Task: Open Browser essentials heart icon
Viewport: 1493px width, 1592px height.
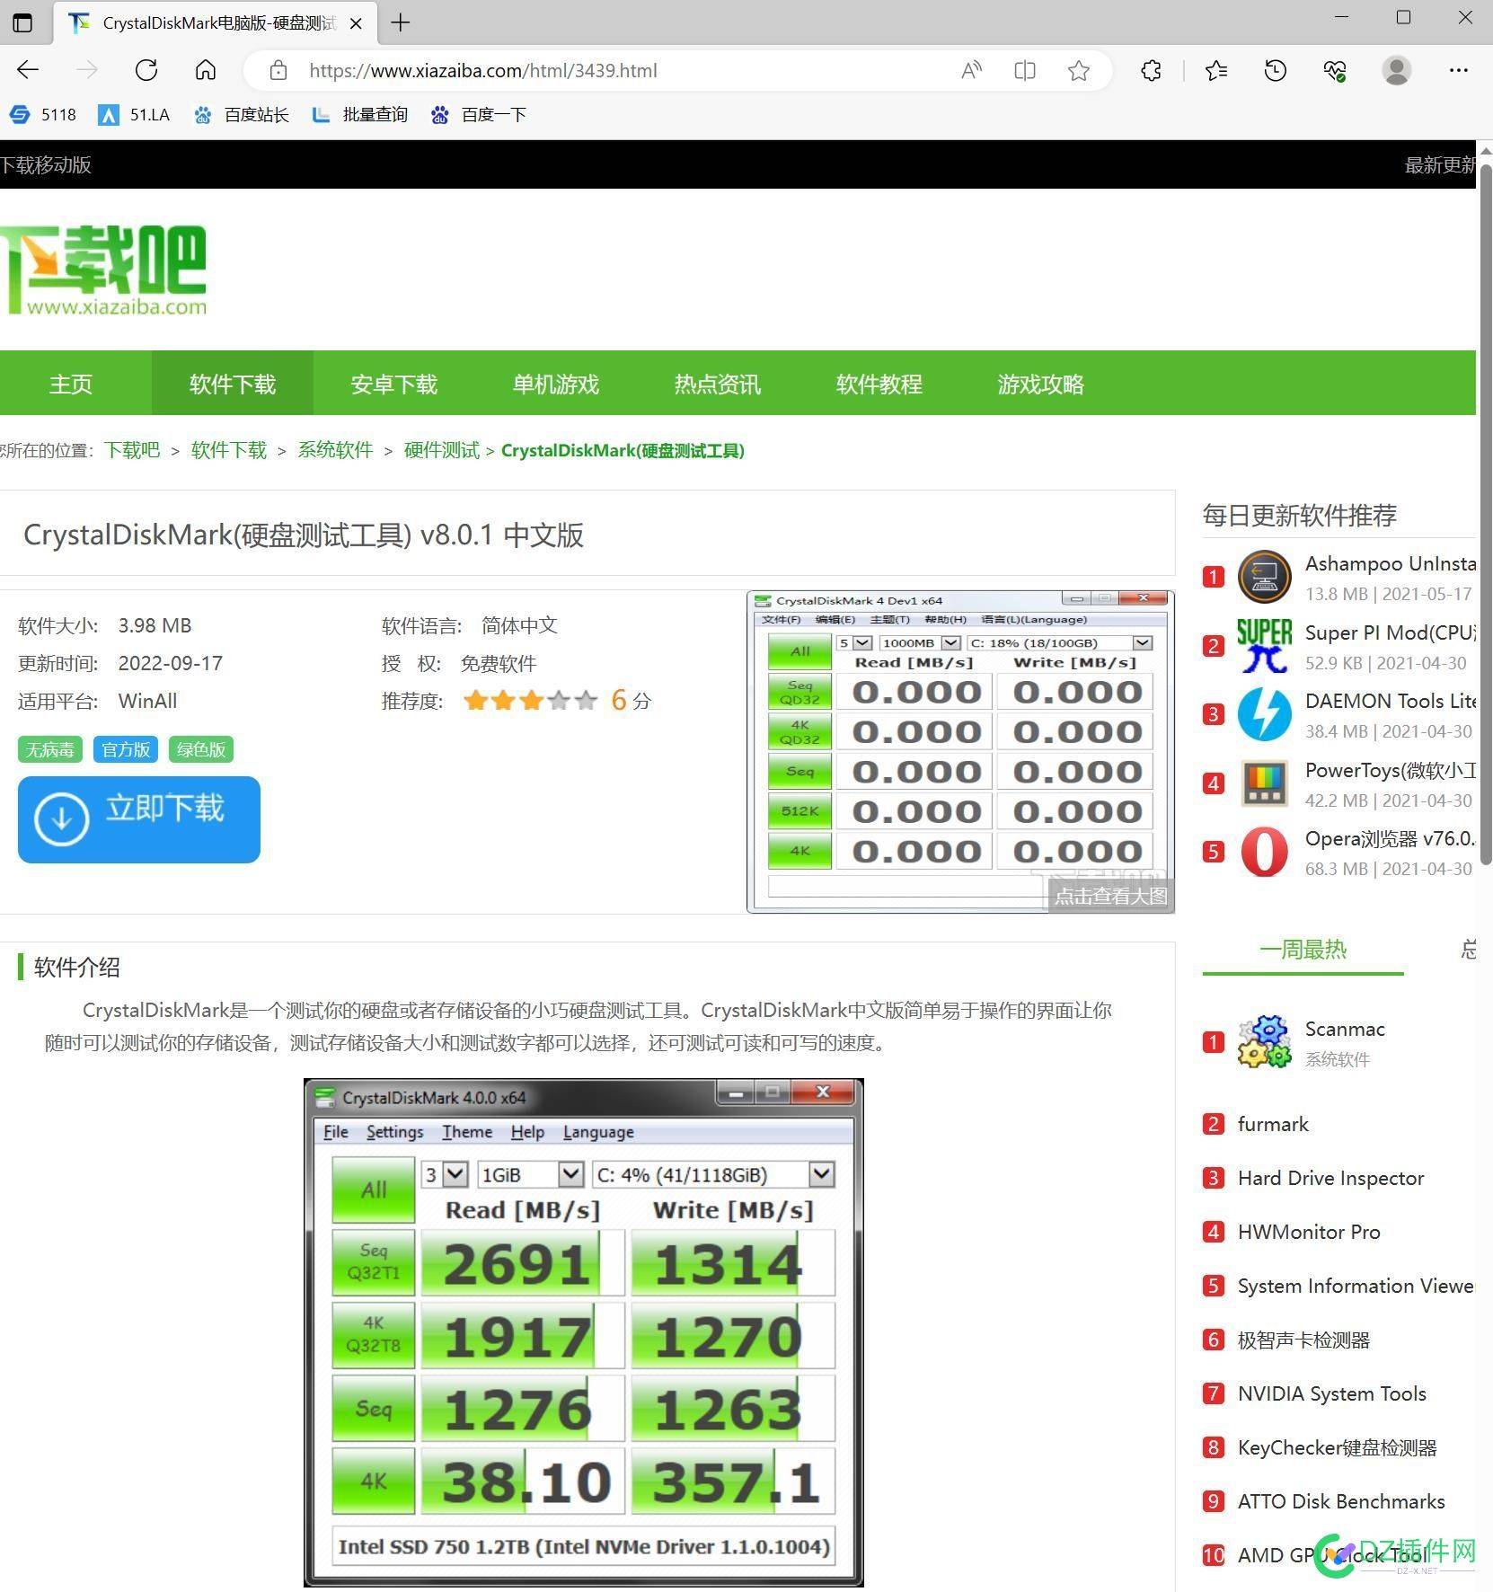Action: coord(1335,70)
